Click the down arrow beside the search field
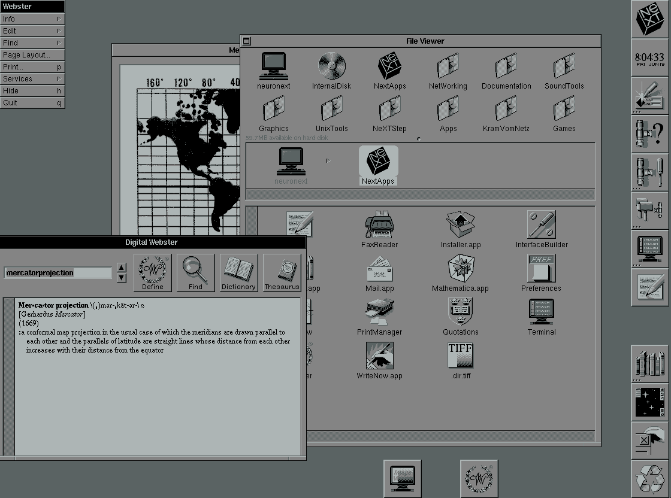The height and width of the screenshot is (498, 671). pos(122,278)
